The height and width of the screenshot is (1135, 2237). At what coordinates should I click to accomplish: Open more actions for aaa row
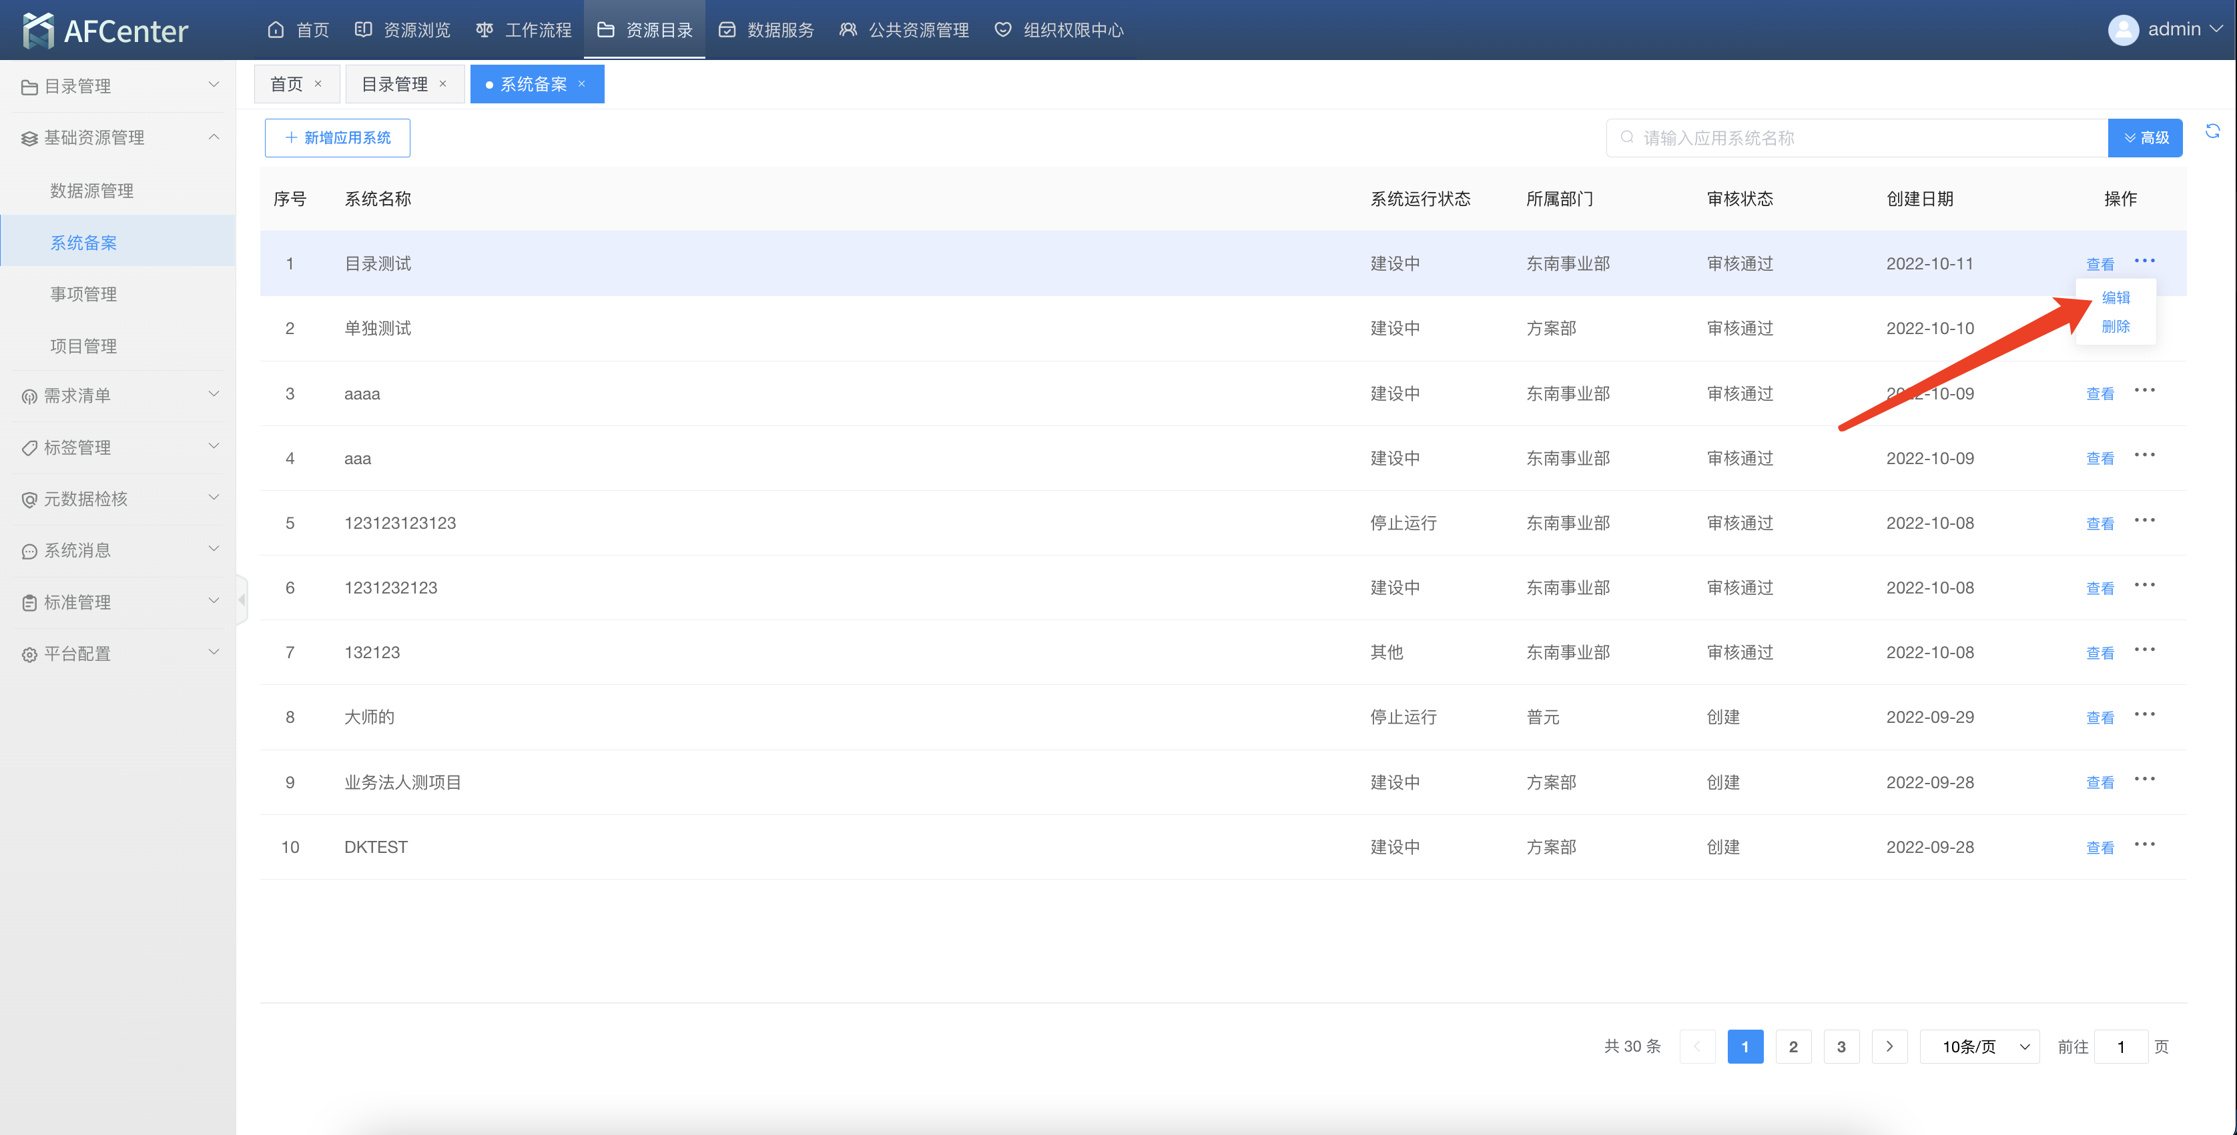click(x=2144, y=455)
